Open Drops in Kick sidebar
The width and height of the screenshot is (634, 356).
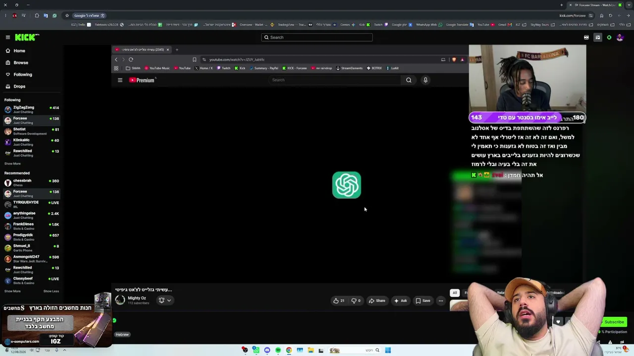pos(19,87)
